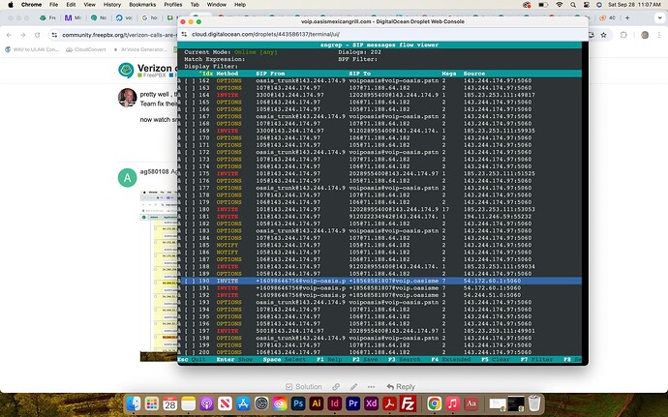Viewport: 668px width, 417px height.
Task: Show more post actions (three dots)
Action: [371, 387]
